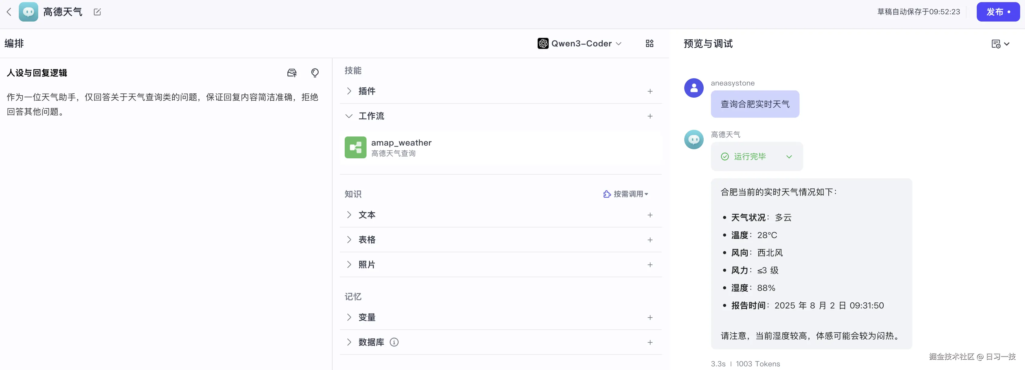The height and width of the screenshot is (370, 1025).
Task: Expand the 插件 section
Action: coord(349,91)
